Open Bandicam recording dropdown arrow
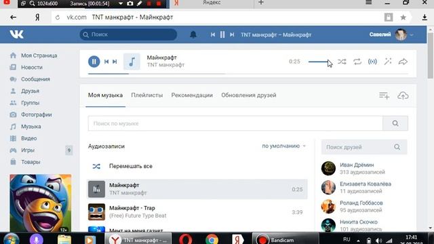This screenshot has height=244, width=434. [x=121, y=3]
